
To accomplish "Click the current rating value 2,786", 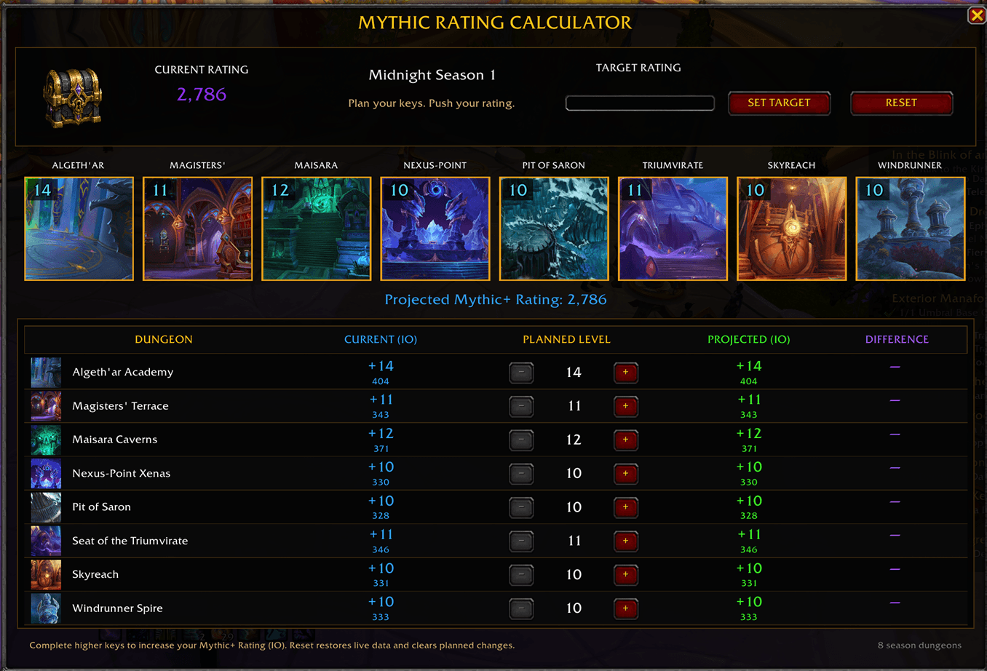I will pyautogui.click(x=202, y=94).
